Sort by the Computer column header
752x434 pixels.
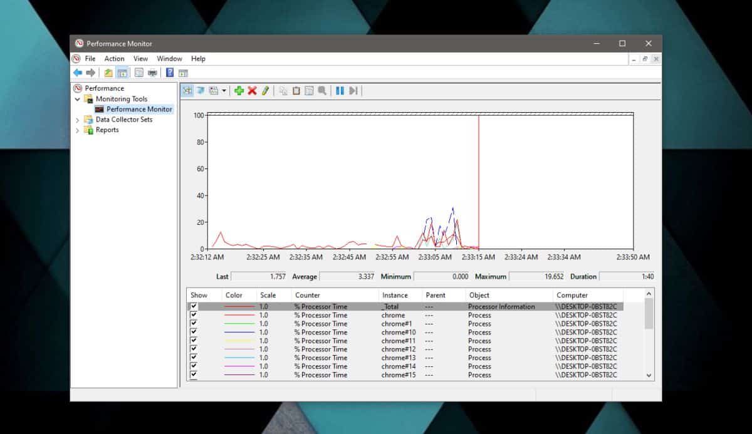(588, 295)
